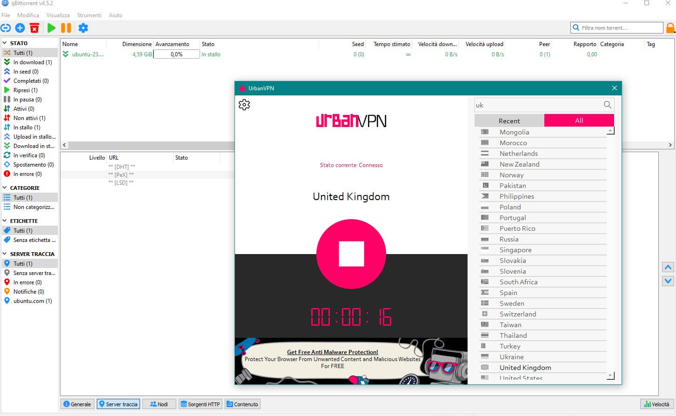Open the Strumenti menu

coord(89,15)
